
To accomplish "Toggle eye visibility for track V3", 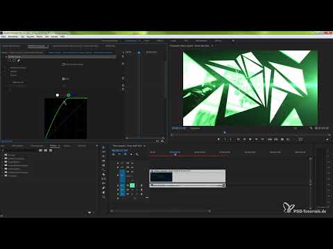I will (132, 163).
